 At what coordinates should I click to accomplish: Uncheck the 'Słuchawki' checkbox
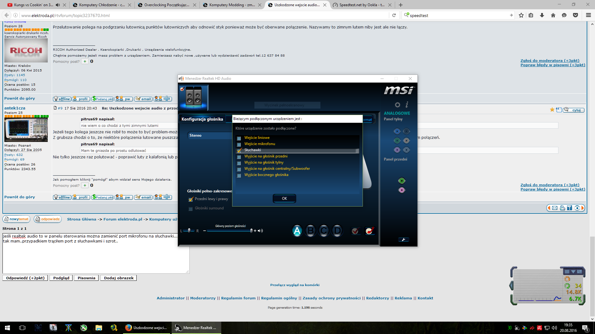239,151
